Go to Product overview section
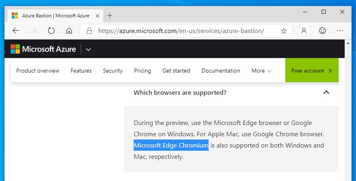The width and height of the screenshot is (356, 181). tap(38, 71)
